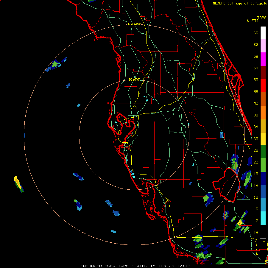
Task: Click the dark orange legend swatch
Action: (x=263, y=99)
